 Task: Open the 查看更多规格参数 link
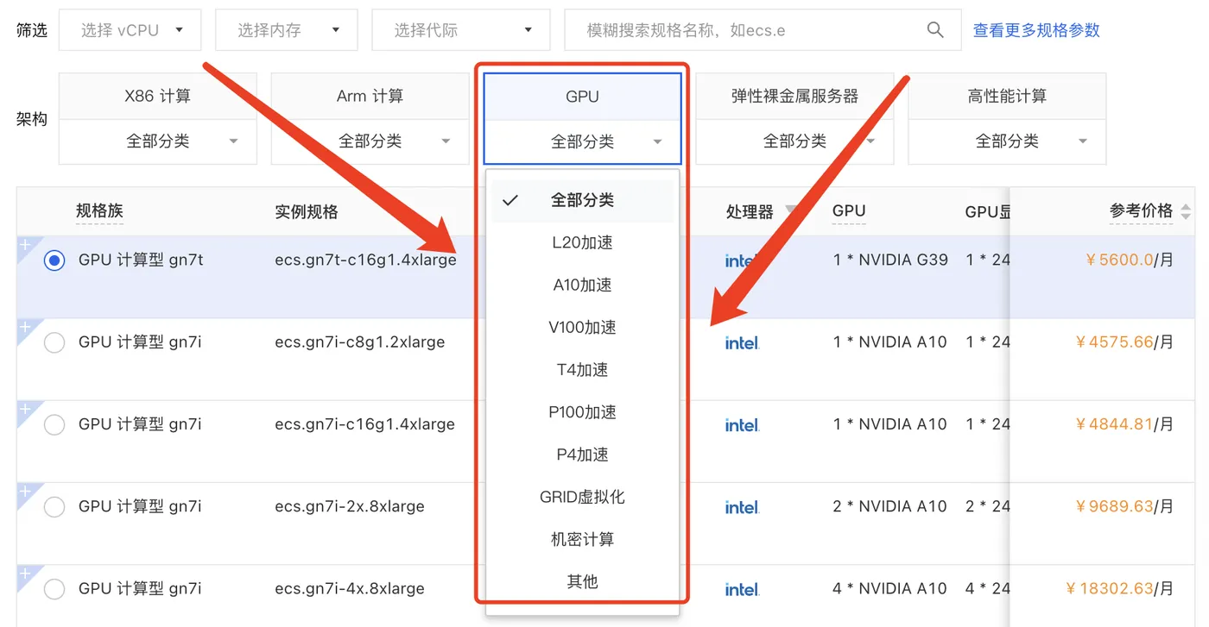pyautogui.click(x=1035, y=29)
